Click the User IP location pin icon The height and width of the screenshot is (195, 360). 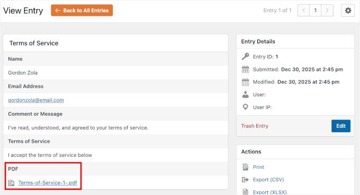tap(245, 107)
